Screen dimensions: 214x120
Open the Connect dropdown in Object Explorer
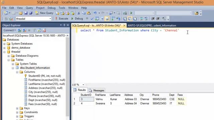10,30
